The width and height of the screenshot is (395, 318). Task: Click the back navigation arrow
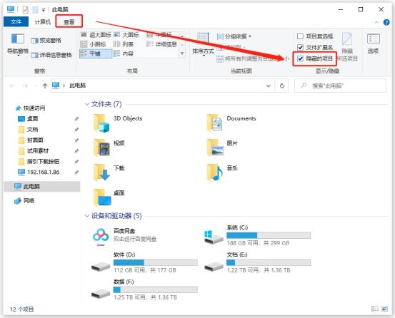click(x=12, y=86)
